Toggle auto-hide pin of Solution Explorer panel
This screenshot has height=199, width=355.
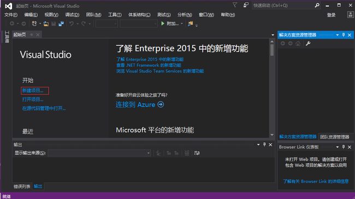pos(344,34)
